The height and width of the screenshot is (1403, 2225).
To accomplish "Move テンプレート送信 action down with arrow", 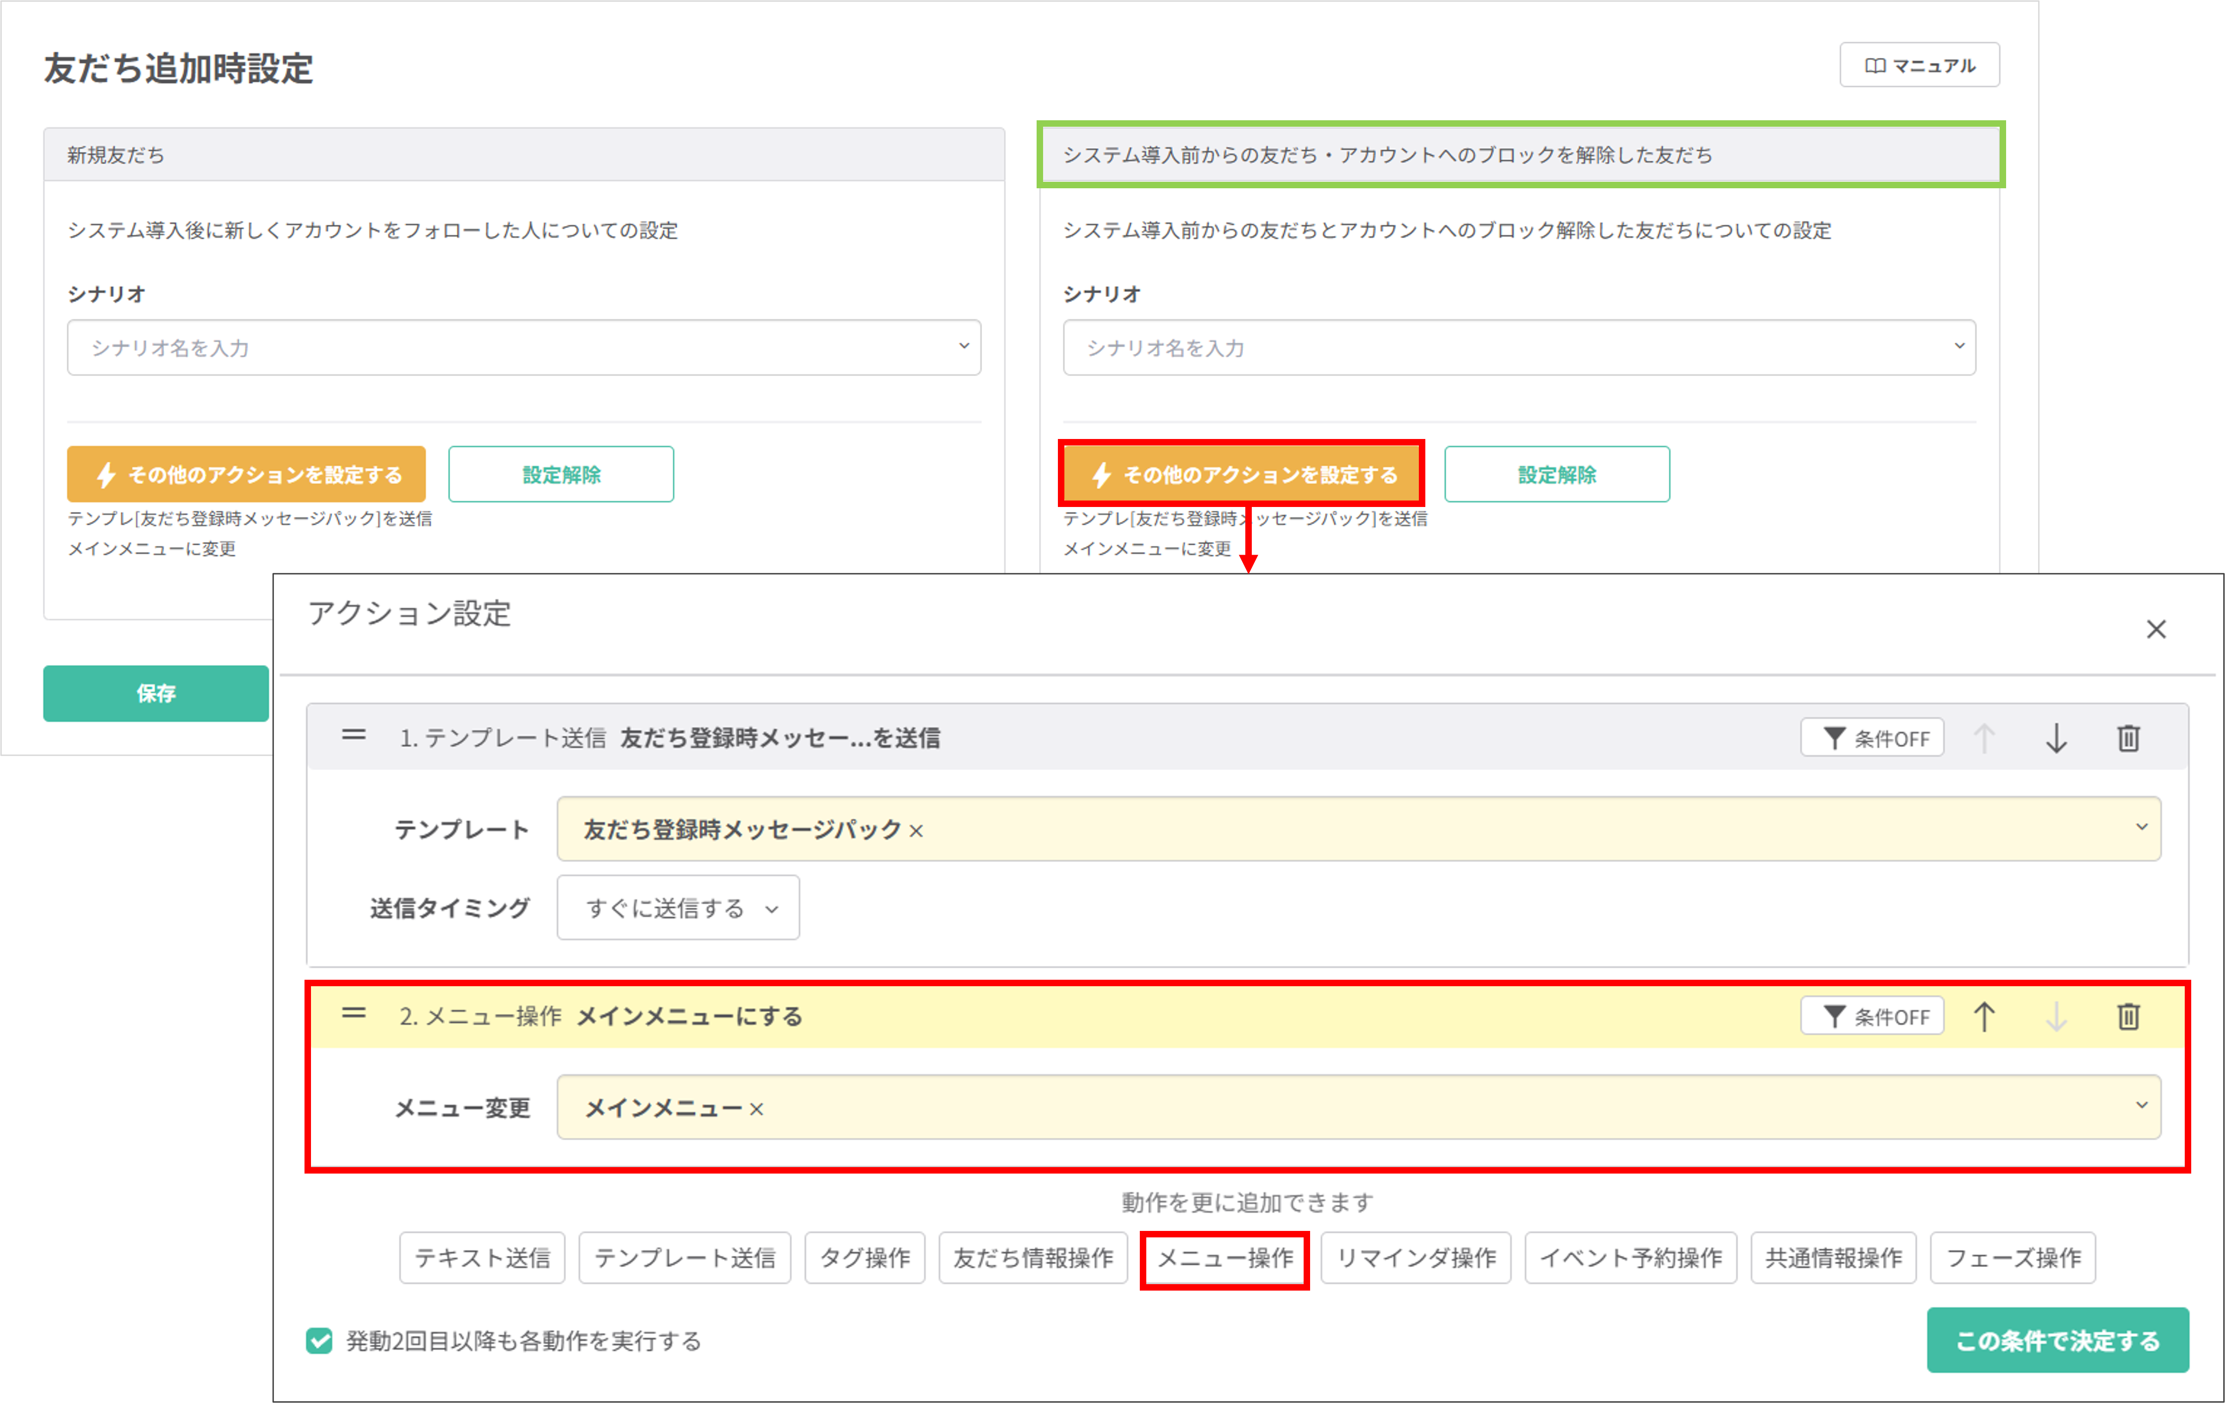I will 2056,738.
